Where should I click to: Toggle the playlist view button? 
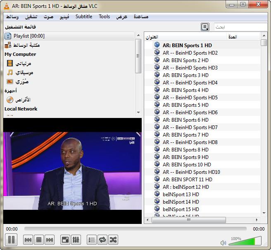pyautogui.click(x=92, y=240)
